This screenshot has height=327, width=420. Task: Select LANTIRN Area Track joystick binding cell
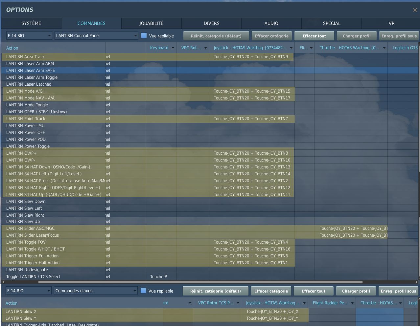point(251,57)
